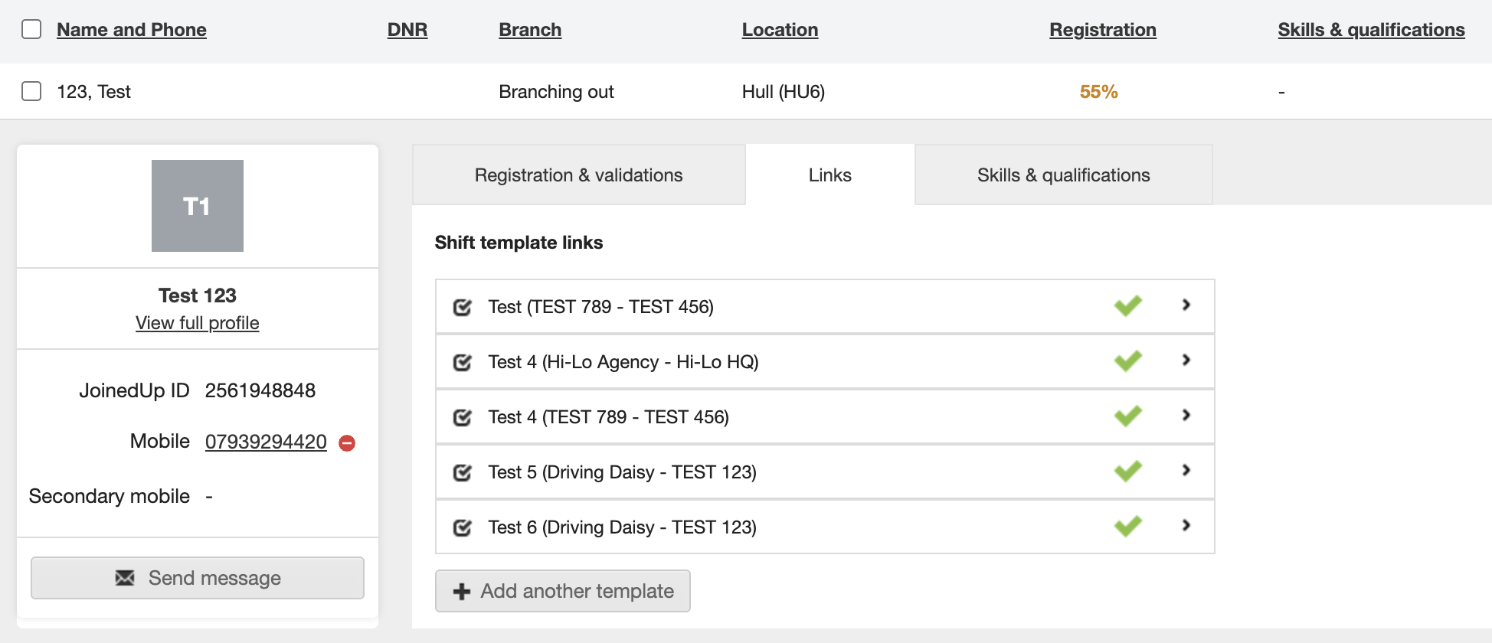Expand the Test 5 (Driving Daisy) link chevron
Viewport: 1492px width, 643px height.
1186,470
